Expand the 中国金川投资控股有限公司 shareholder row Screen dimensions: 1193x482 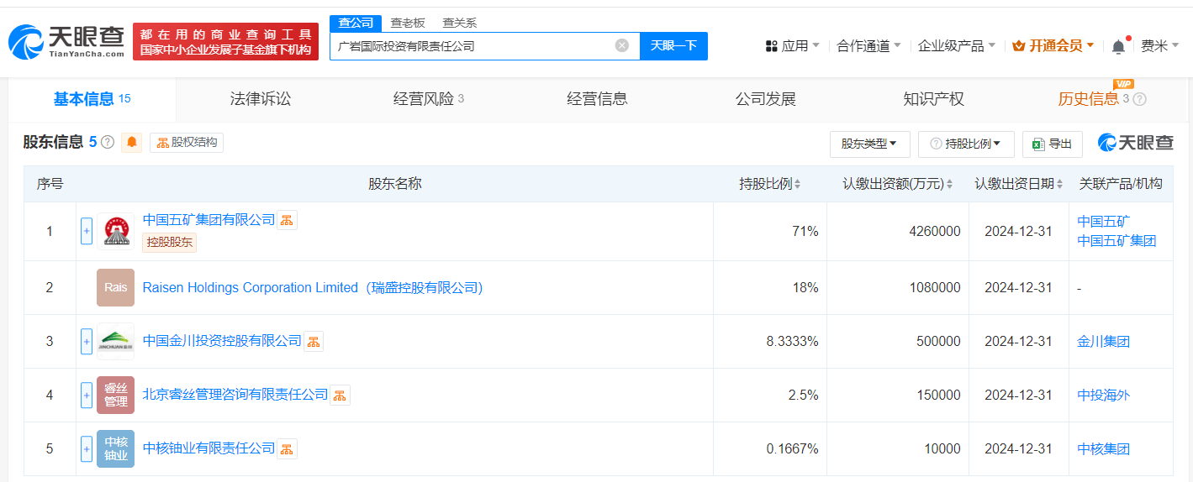87,341
